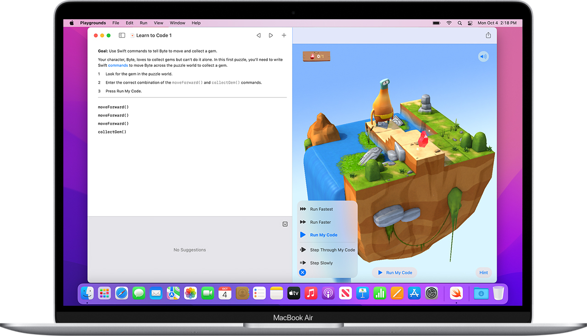The width and height of the screenshot is (587, 336).
Task: Open FaceTime from the Dock
Action: pyautogui.click(x=208, y=293)
